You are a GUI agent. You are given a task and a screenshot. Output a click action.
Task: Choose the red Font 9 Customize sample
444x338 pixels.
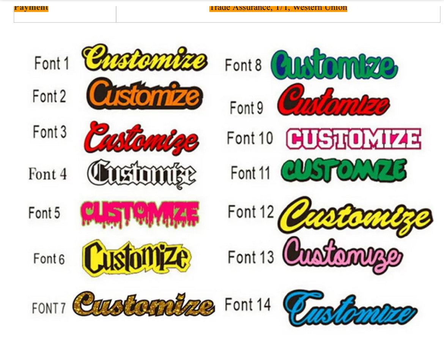pos(333,101)
